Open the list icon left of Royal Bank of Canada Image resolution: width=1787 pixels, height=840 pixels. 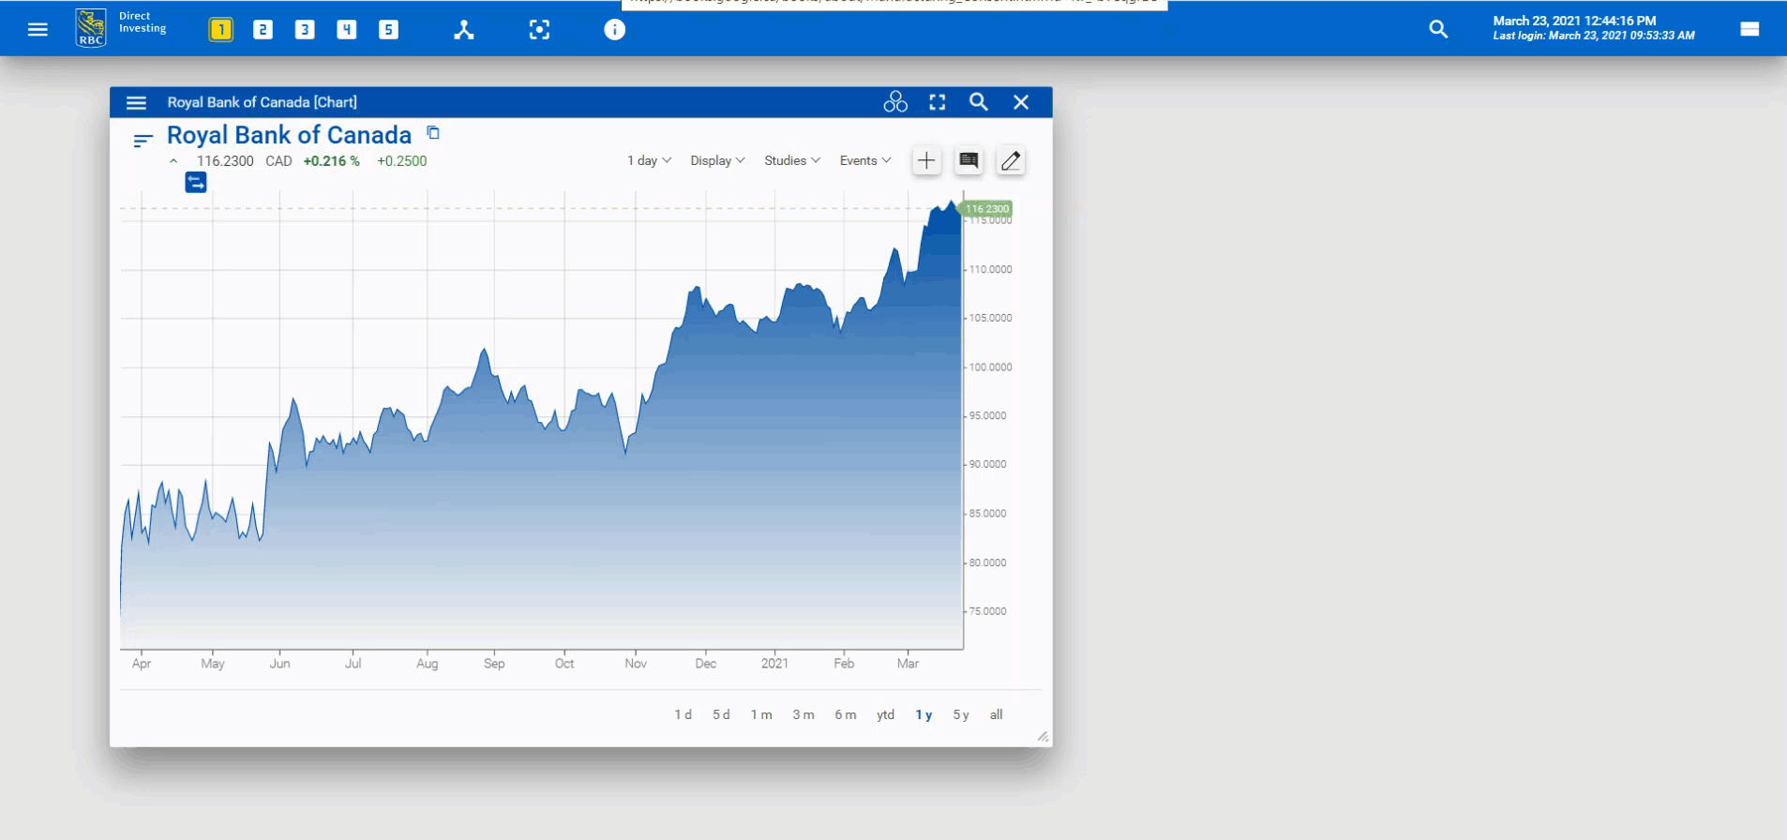tap(143, 141)
